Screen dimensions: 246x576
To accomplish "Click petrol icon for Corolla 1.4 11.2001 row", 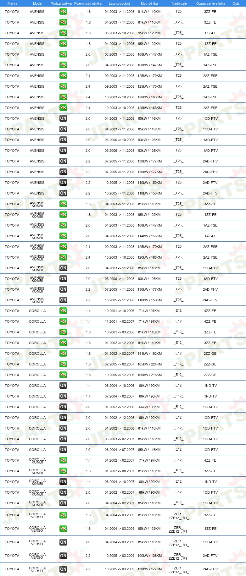I will pyautogui.click(x=63, y=321).
